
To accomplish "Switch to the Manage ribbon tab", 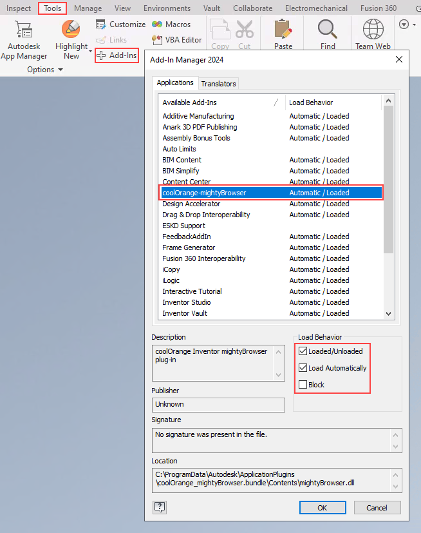I will pos(88,8).
